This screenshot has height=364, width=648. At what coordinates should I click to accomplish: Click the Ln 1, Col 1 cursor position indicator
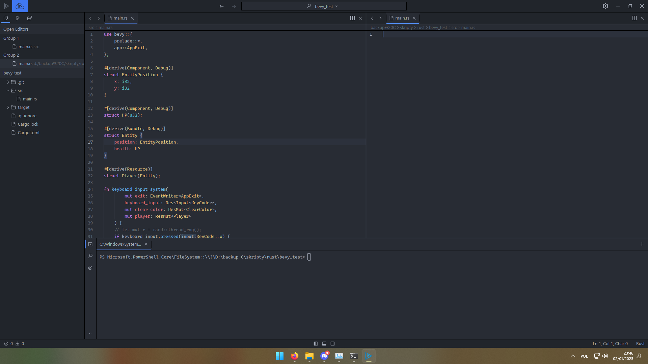tap(610, 343)
